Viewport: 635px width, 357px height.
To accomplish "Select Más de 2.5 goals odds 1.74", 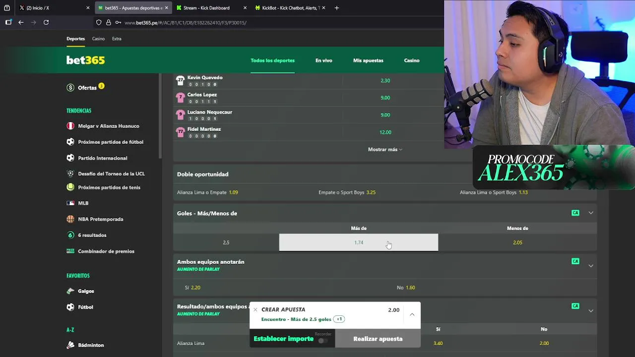I will pos(359,242).
